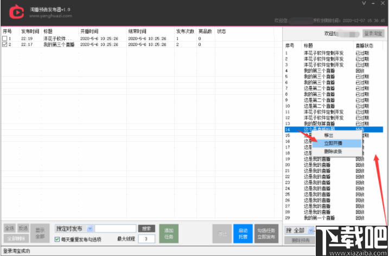This screenshot has height=256, width=389.
Task: Click the 搜索 button
Action: point(146,228)
